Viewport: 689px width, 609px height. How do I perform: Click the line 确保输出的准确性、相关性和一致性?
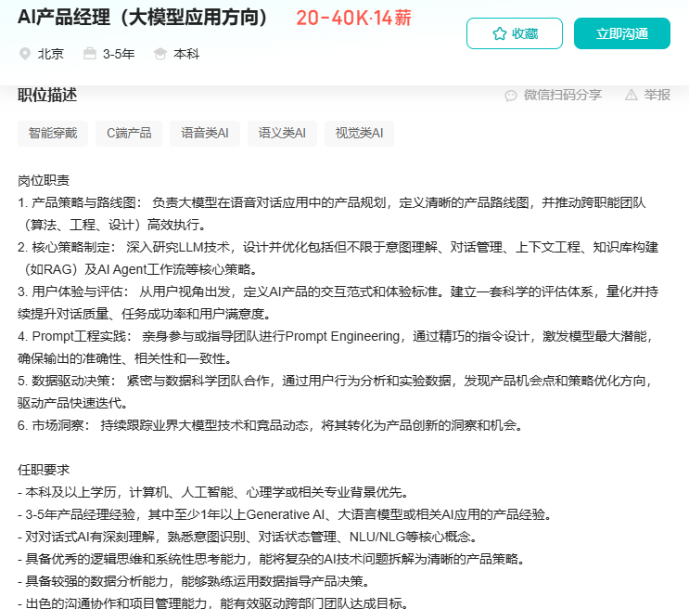[125, 358]
